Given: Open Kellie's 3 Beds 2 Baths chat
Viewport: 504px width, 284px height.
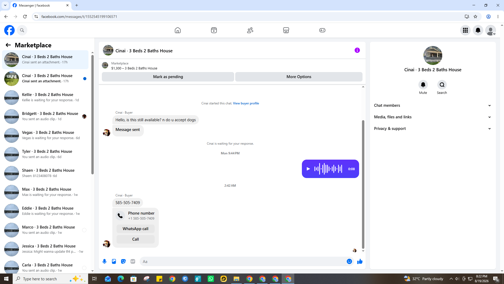Looking at the screenshot, I should [45, 98].
